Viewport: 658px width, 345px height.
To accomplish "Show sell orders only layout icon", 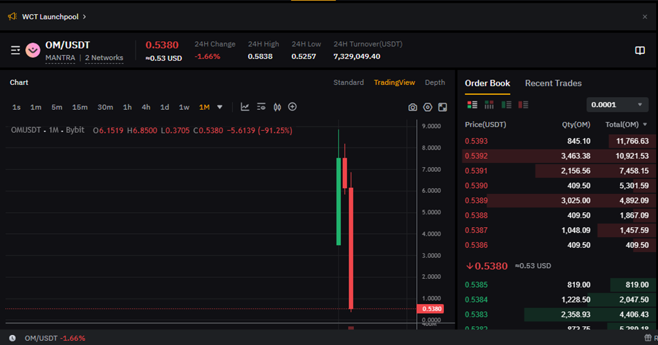I will (x=523, y=104).
